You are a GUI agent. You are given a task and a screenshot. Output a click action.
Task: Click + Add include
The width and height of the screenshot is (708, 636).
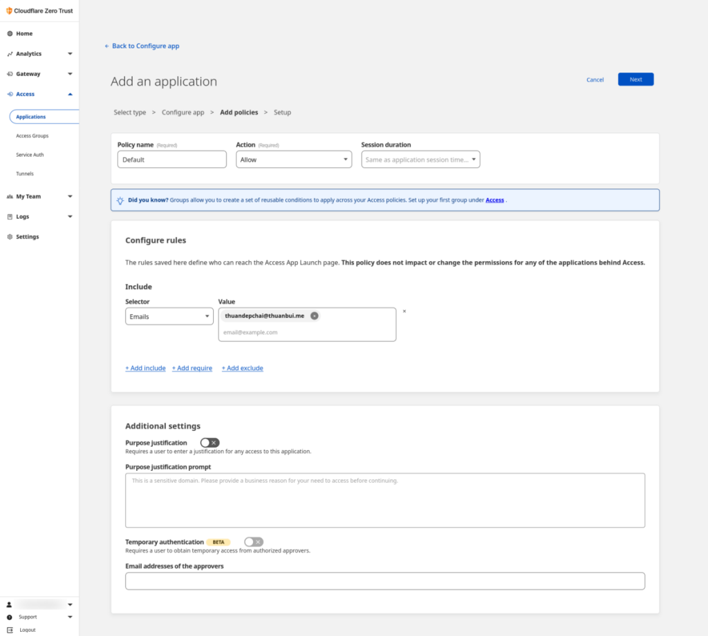[x=145, y=368]
